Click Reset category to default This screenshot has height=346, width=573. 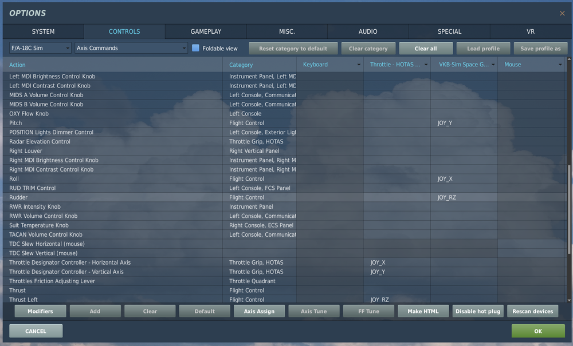click(x=293, y=49)
